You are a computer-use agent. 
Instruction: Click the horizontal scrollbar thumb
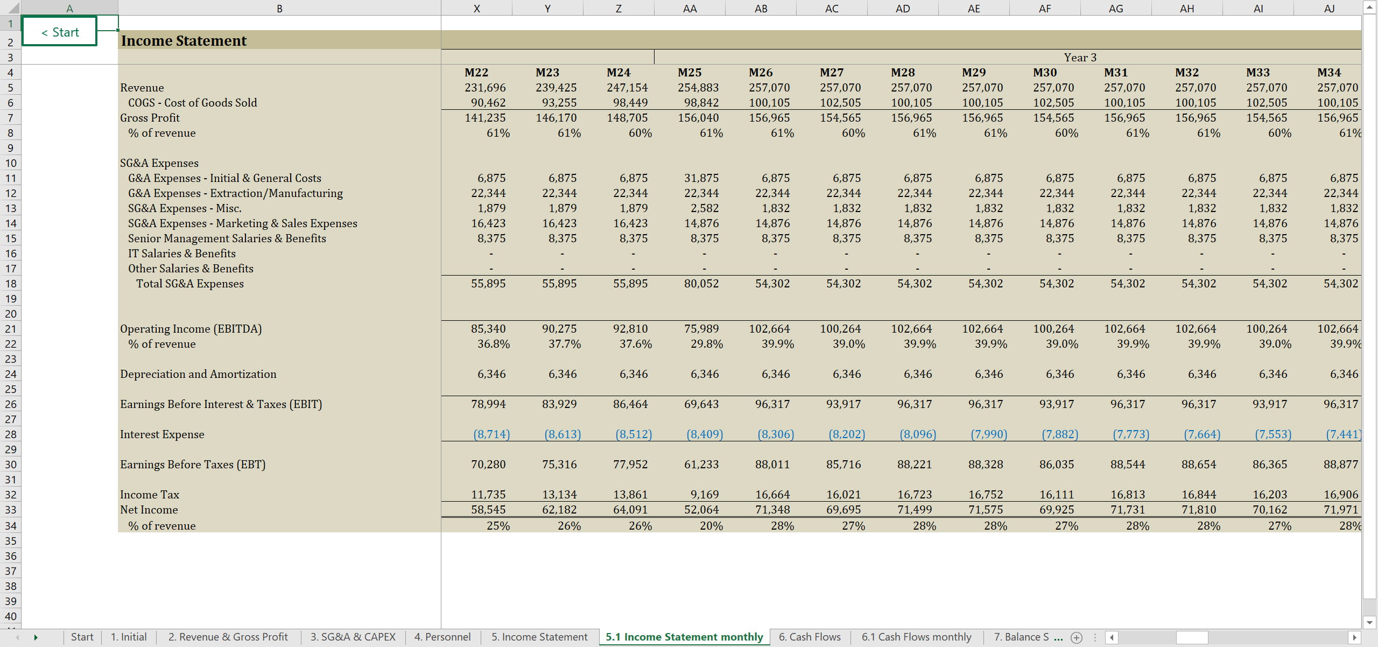pos(1192,637)
